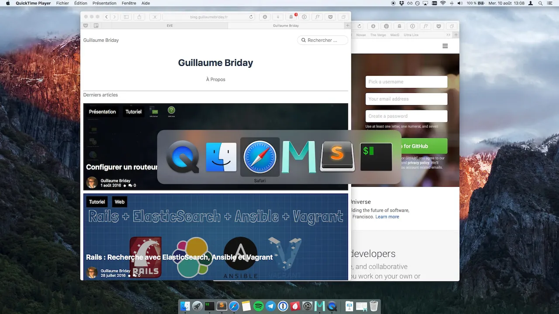Switch to the EVE tab

tap(170, 26)
